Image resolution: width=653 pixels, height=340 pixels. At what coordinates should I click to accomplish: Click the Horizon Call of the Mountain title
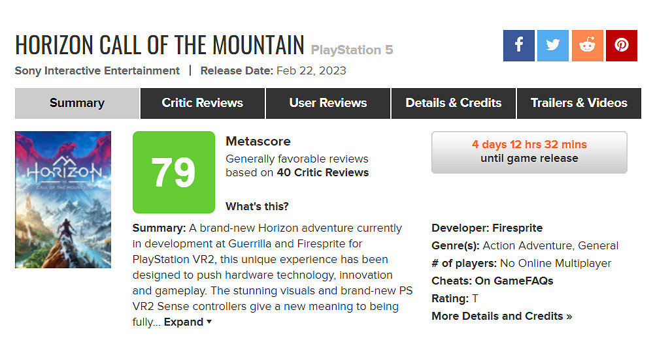pos(159,44)
